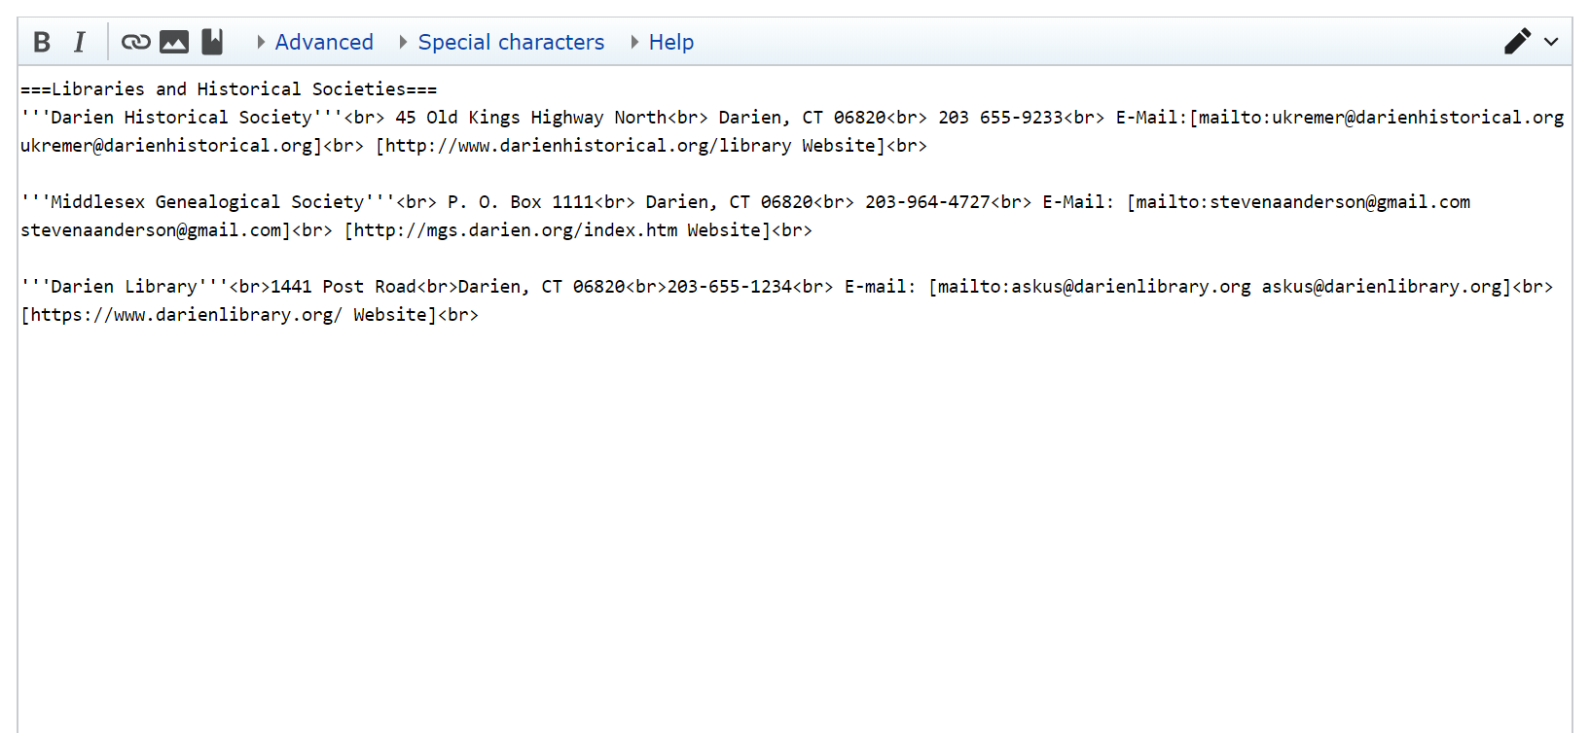Set cursor at Middlesex Genealogical Society text

pyautogui.click(x=207, y=202)
